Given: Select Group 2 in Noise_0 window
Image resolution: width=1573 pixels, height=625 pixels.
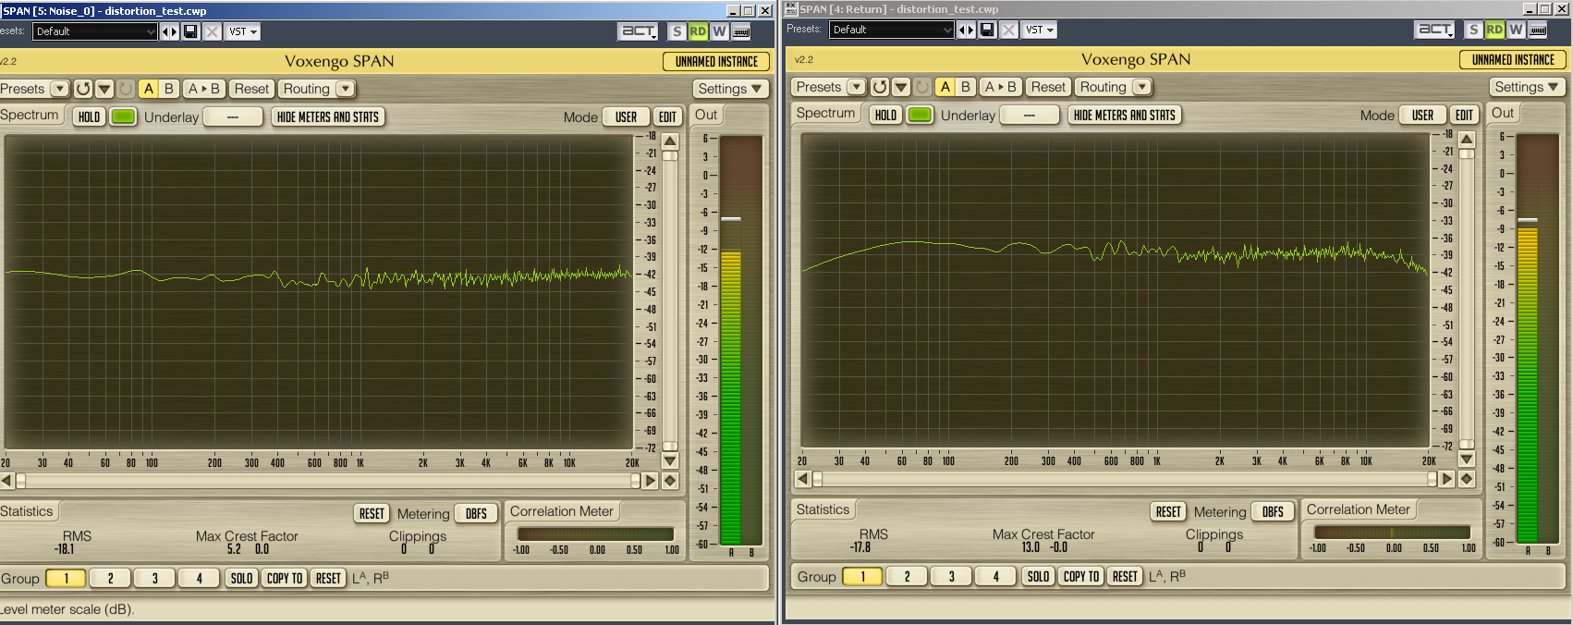Looking at the screenshot, I should coord(110,579).
